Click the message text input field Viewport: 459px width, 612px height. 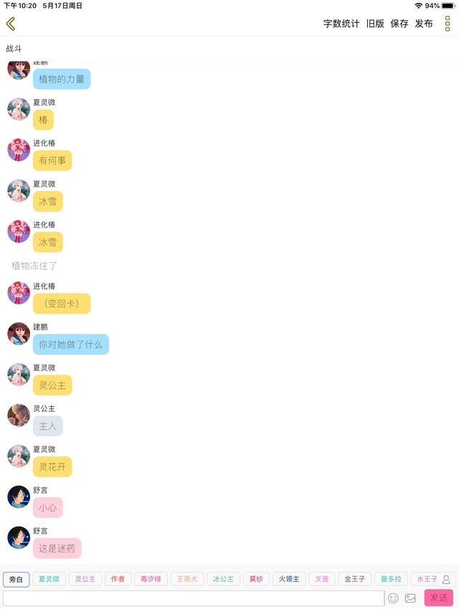(x=194, y=598)
